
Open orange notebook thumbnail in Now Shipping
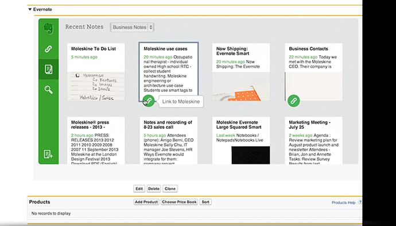coord(241,86)
